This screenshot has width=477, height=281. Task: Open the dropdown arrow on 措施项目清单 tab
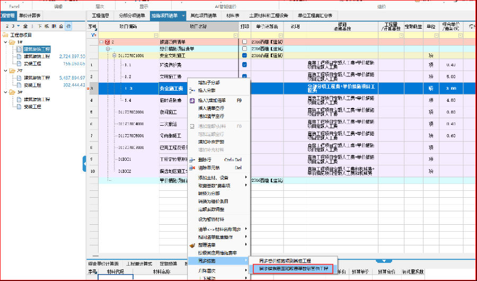(x=183, y=16)
